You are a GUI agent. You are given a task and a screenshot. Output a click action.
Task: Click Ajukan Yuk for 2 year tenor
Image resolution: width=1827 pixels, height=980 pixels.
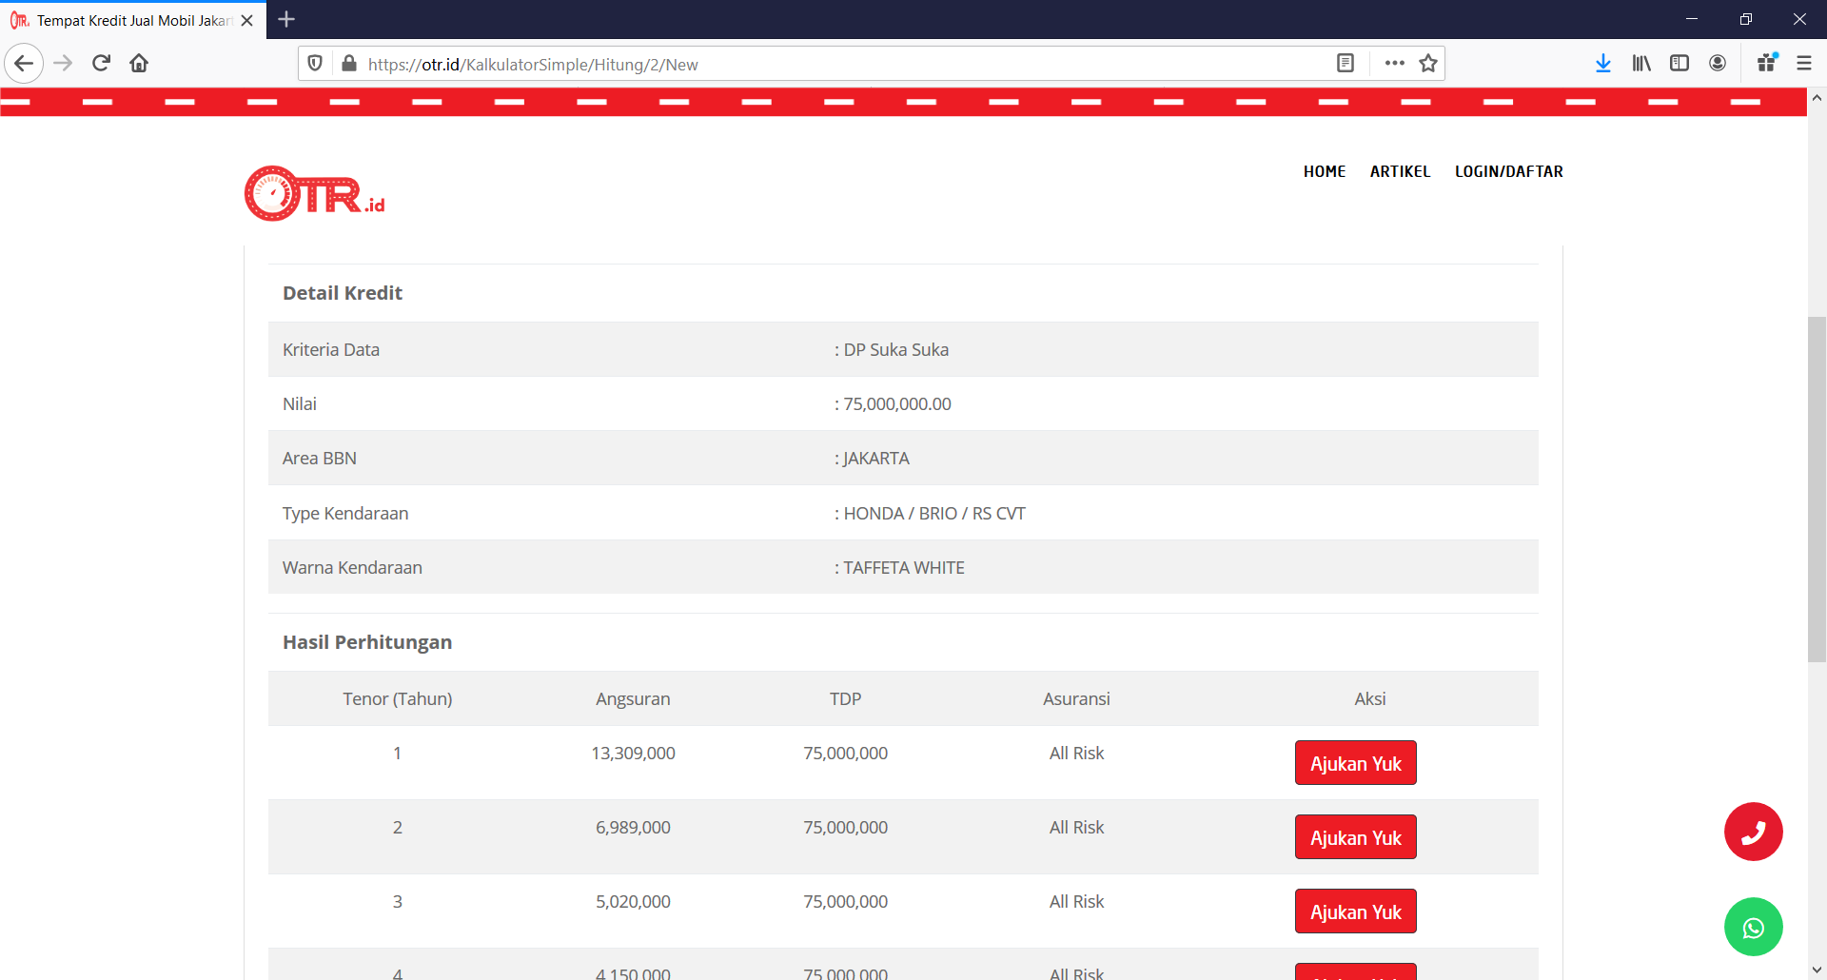(1355, 837)
